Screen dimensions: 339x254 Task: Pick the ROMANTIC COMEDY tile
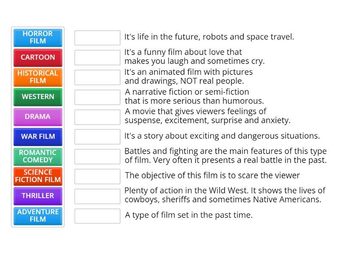point(37,157)
